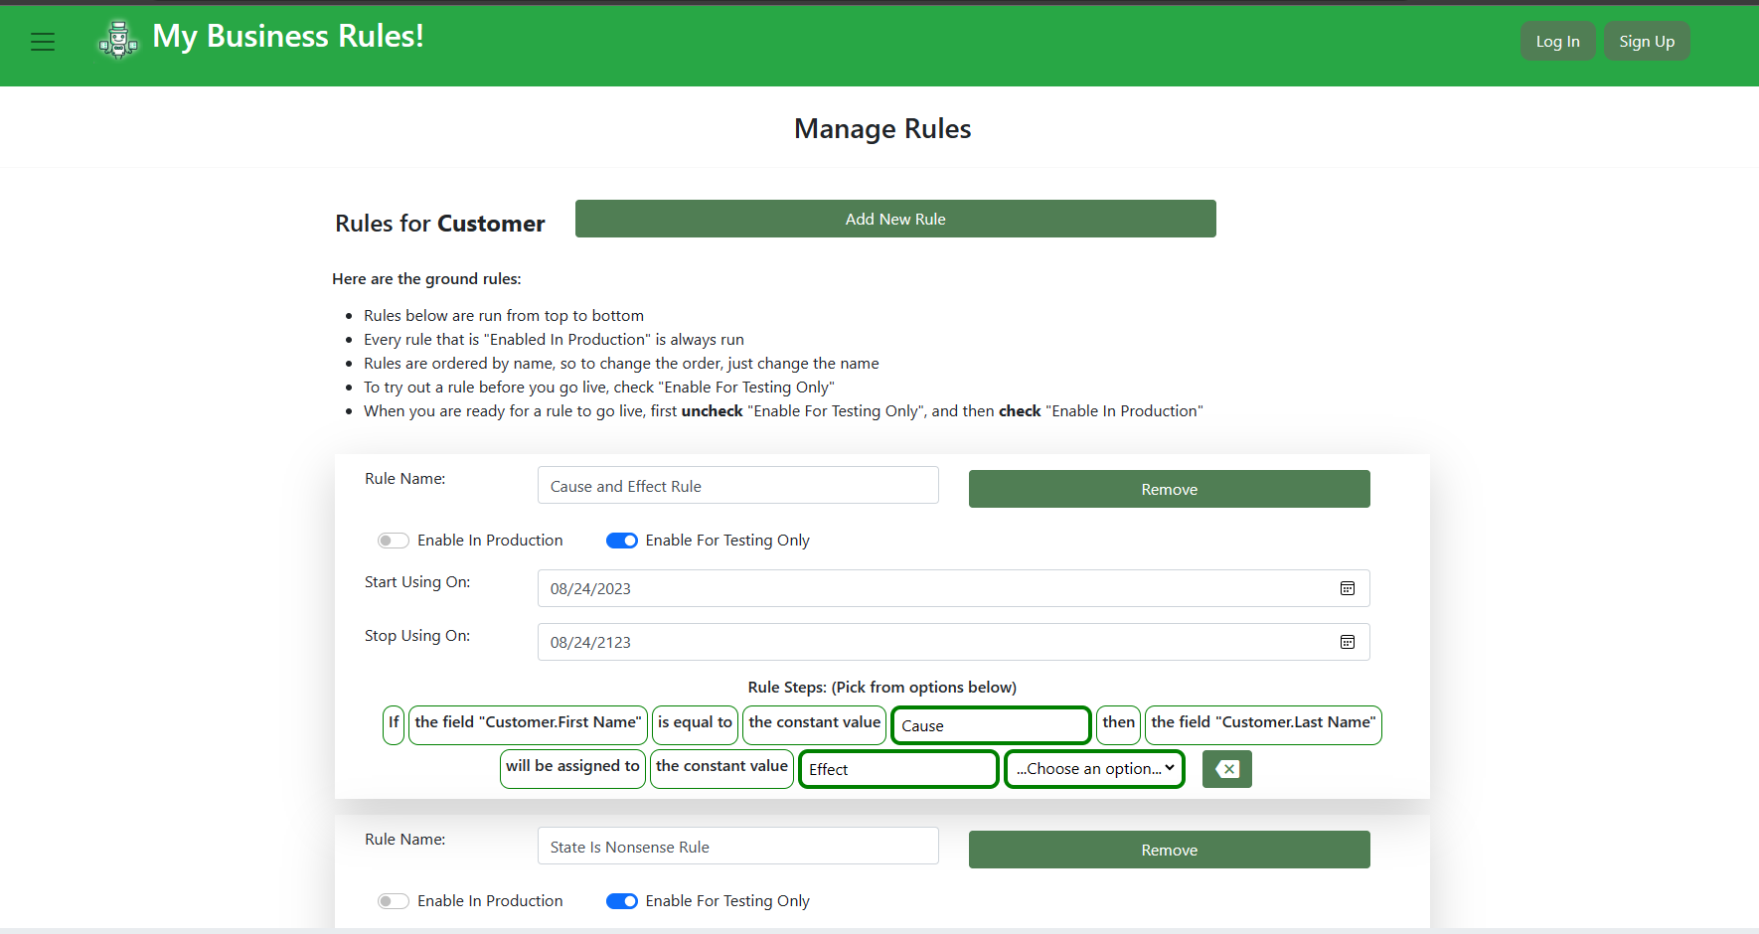The width and height of the screenshot is (1759, 934).
Task: Open the Stop Using On calendar picker
Action: pos(1348,642)
